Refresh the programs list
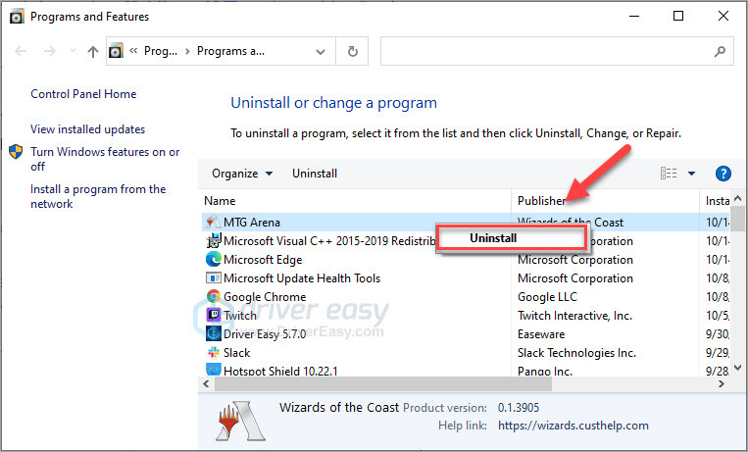This screenshot has width=748, height=452. (x=353, y=51)
